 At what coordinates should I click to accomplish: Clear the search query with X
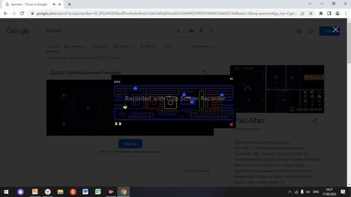[x=178, y=31]
